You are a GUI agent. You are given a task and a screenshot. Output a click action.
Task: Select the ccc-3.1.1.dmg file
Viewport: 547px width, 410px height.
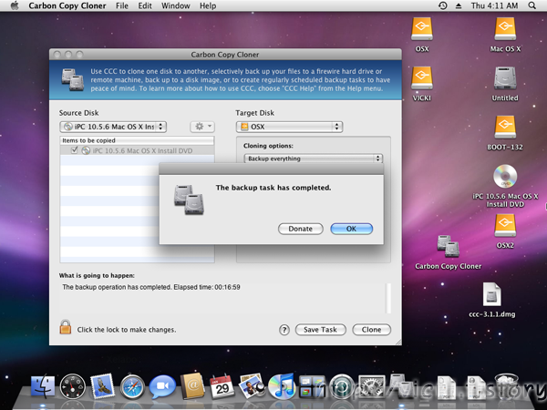492,295
